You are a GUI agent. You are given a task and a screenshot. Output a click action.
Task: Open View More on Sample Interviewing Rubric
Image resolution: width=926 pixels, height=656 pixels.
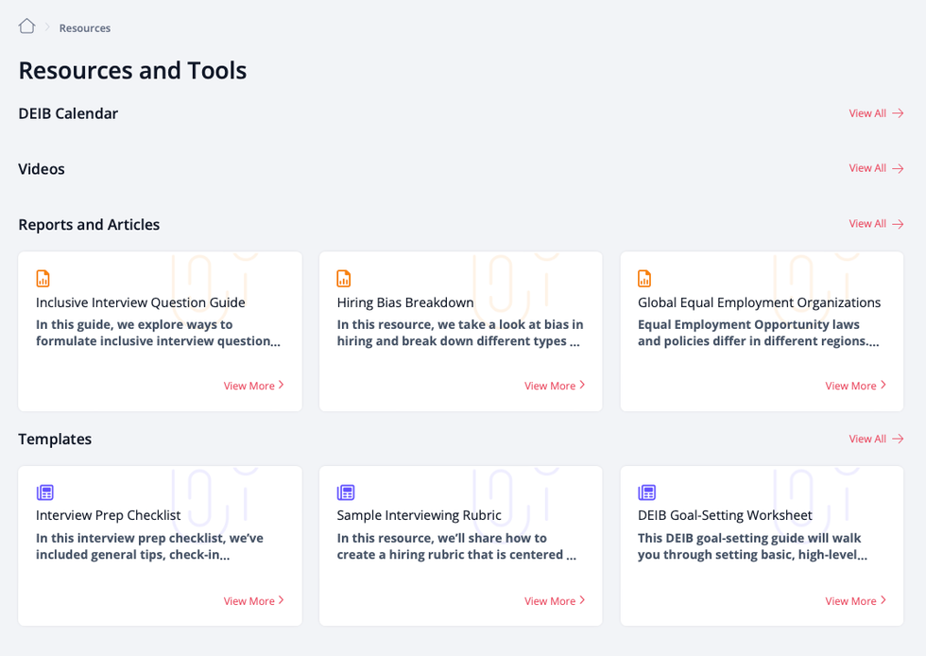[x=555, y=601]
